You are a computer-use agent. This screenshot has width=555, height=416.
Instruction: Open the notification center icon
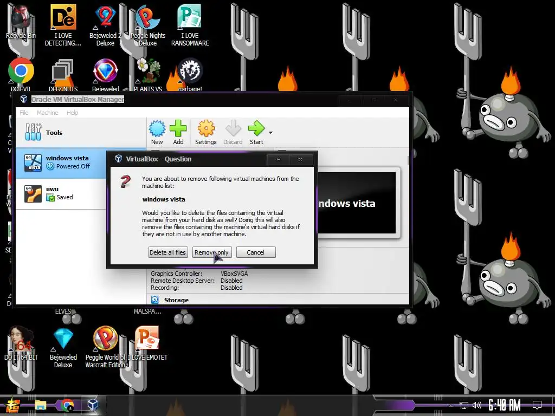pyautogui.click(x=537, y=405)
